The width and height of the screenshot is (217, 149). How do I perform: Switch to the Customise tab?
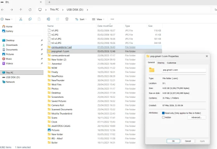[171, 63]
